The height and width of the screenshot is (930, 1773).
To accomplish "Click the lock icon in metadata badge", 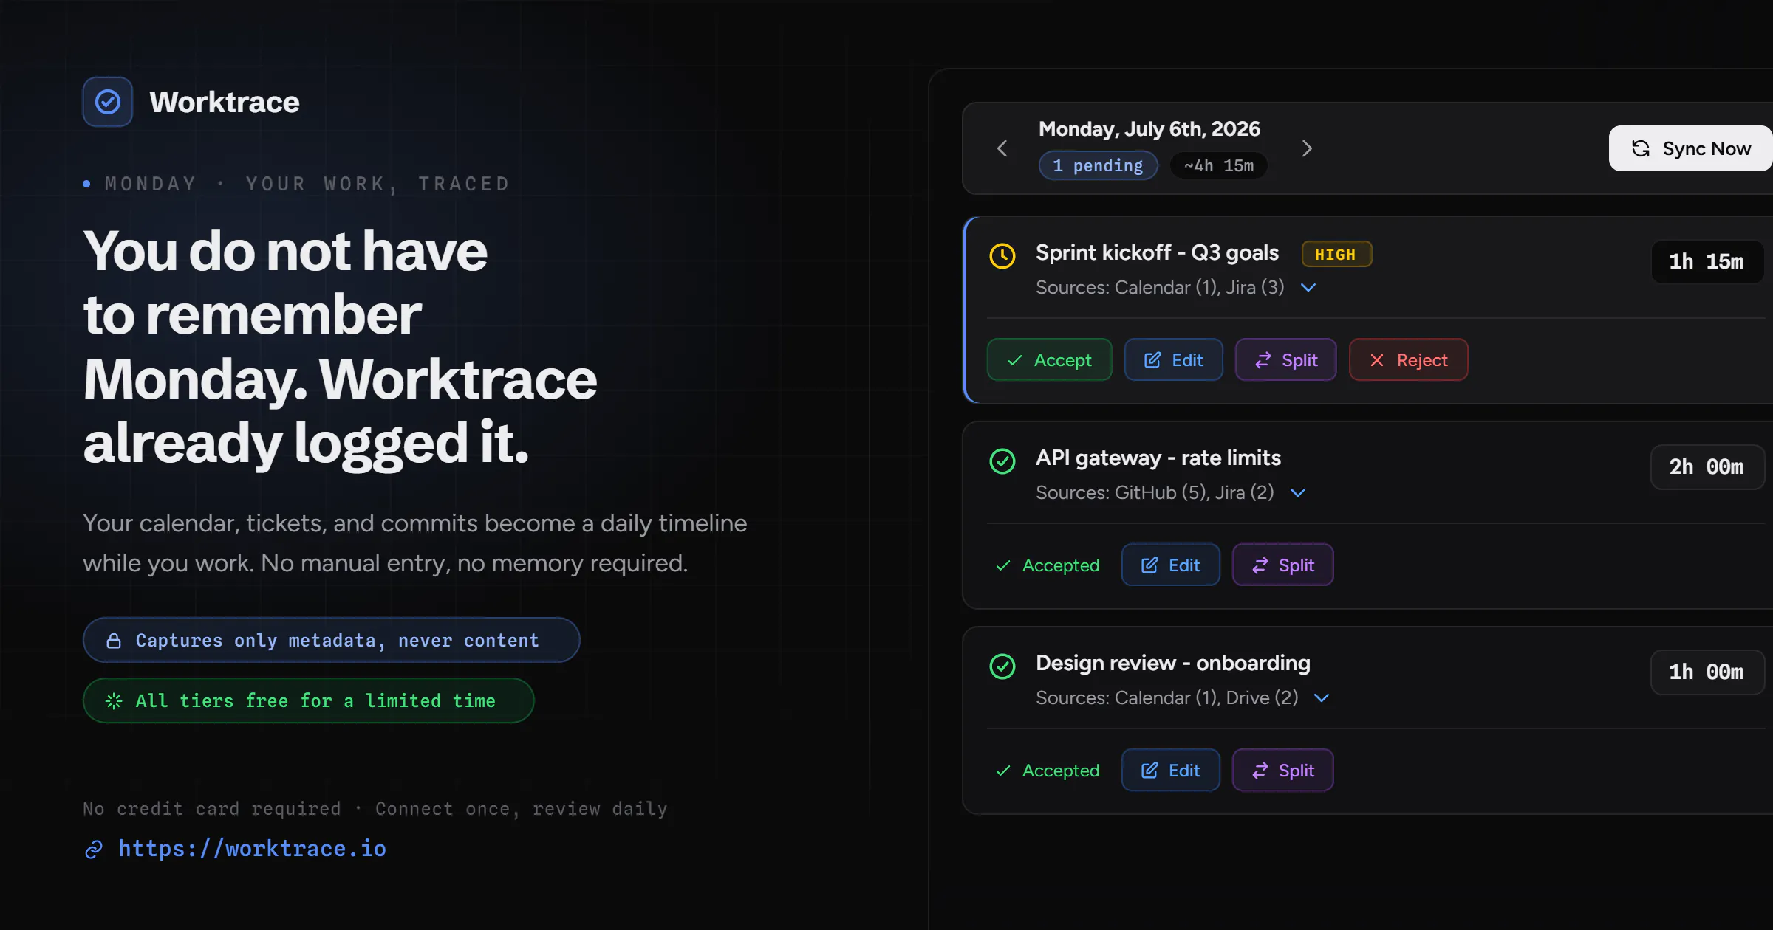I will tap(114, 641).
